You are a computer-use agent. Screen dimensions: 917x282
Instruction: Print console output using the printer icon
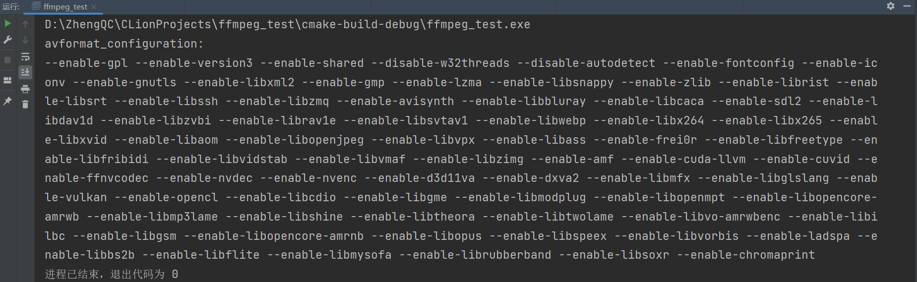tap(25, 89)
